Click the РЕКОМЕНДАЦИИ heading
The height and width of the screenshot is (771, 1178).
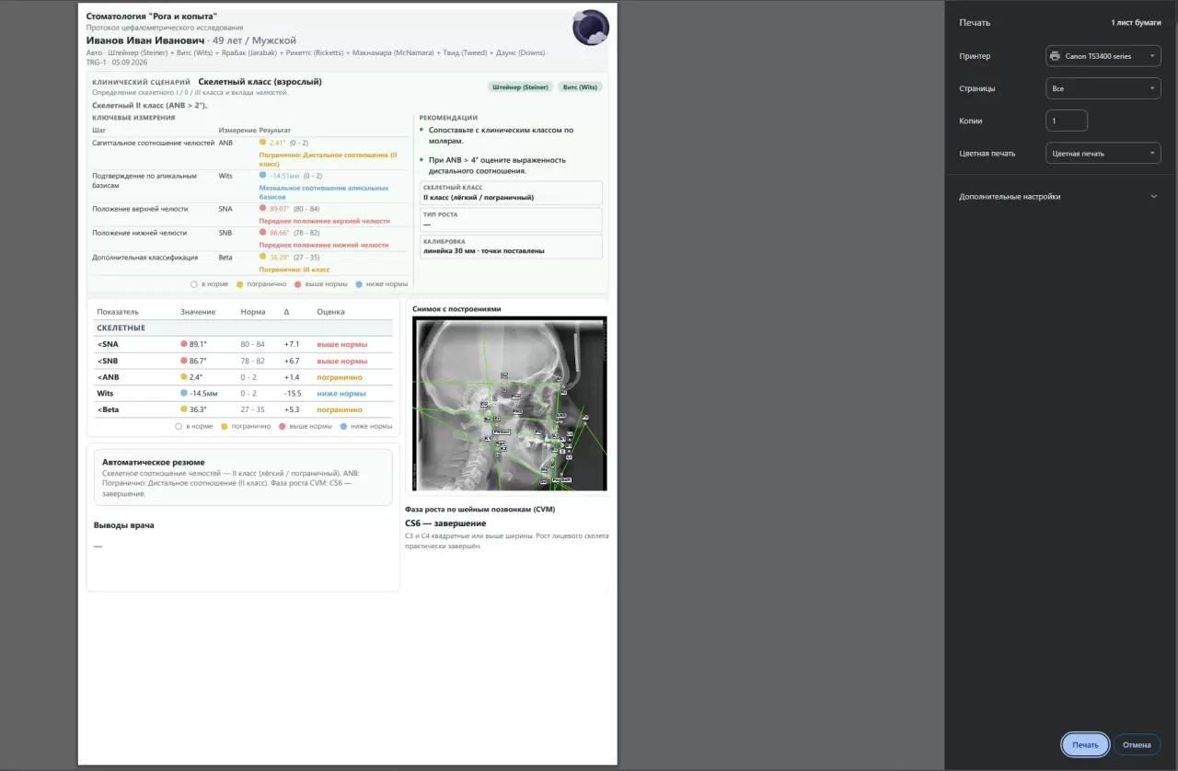tap(448, 118)
